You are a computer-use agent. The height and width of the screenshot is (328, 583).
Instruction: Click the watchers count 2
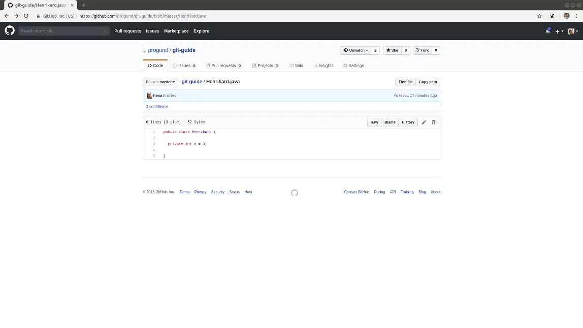click(x=375, y=50)
